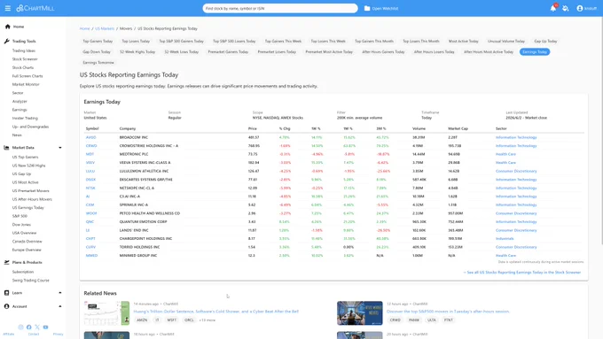603x339 pixels.
Task: Open the user profile icon
Action: pyautogui.click(x=580, y=8)
